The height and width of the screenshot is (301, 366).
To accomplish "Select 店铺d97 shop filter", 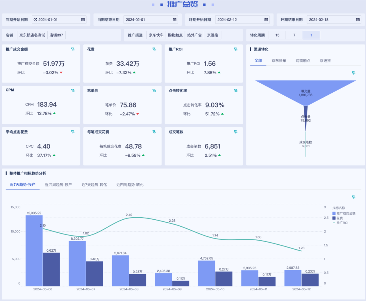I will point(56,35).
